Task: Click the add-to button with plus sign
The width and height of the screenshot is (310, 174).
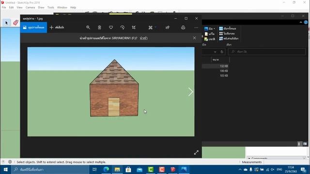Action: click(x=57, y=28)
